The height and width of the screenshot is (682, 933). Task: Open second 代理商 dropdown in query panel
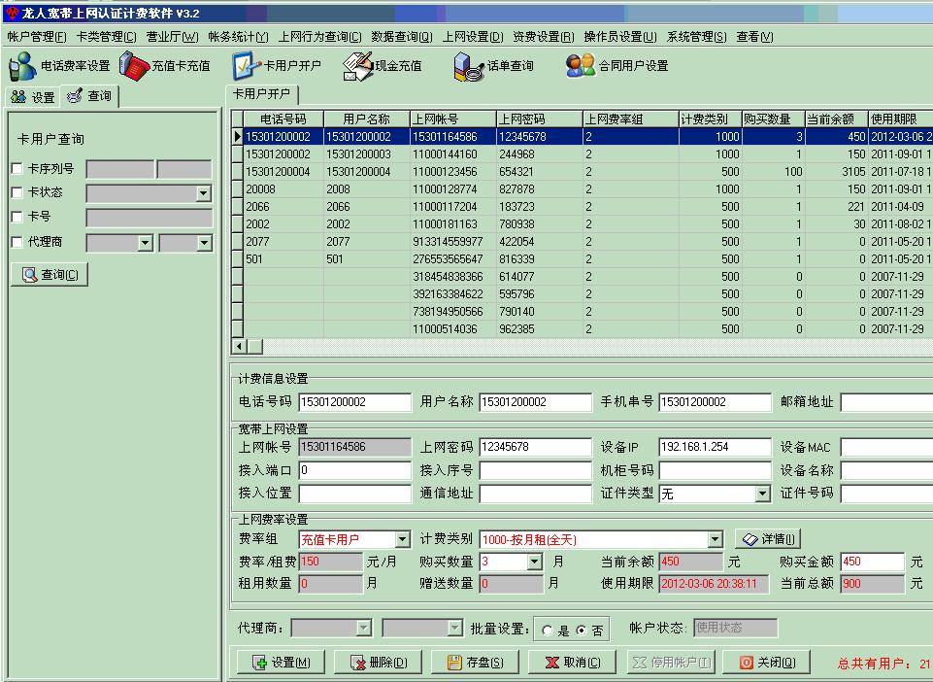pos(204,243)
